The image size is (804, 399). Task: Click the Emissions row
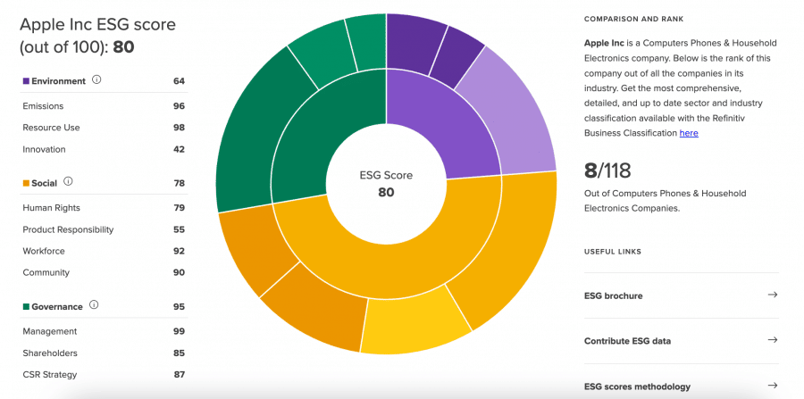point(104,106)
